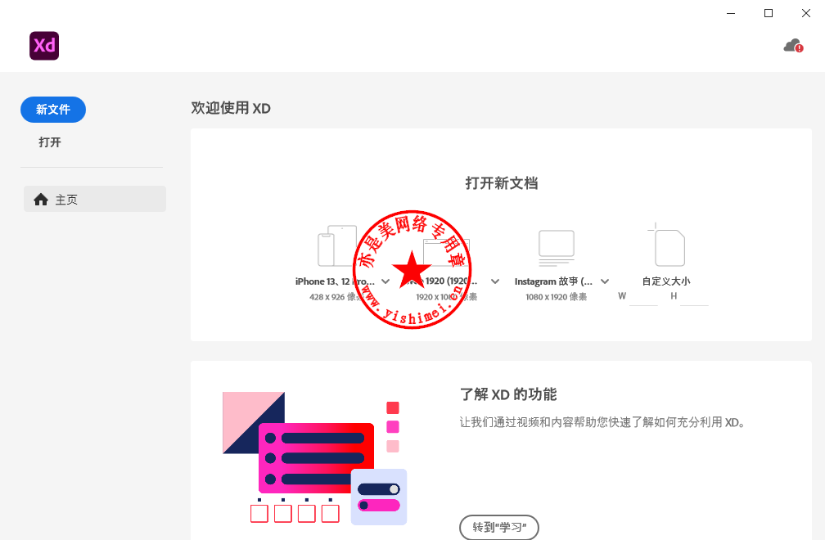Screen dimensions: 825x540
Task: Maximize the XD window
Action: pyautogui.click(x=769, y=13)
